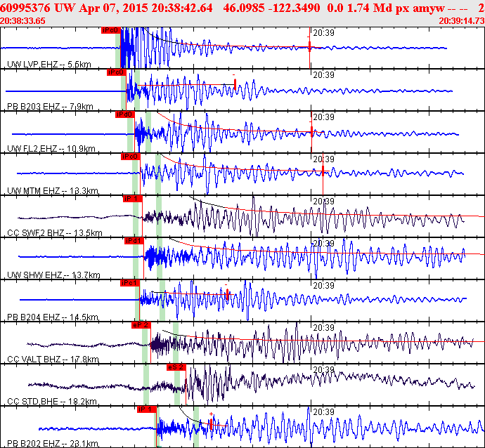The height and width of the screenshot is (448, 485).
Task: Click the 20:39 time label on STD trace
Action: (323, 370)
